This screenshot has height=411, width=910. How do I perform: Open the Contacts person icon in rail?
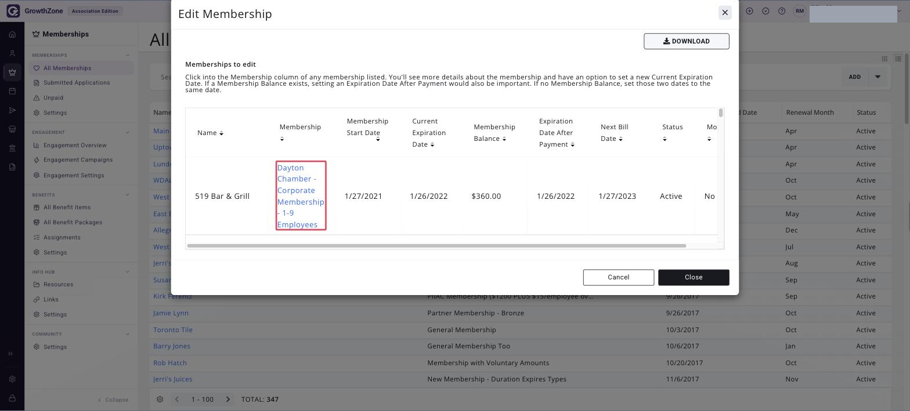(x=12, y=53)
